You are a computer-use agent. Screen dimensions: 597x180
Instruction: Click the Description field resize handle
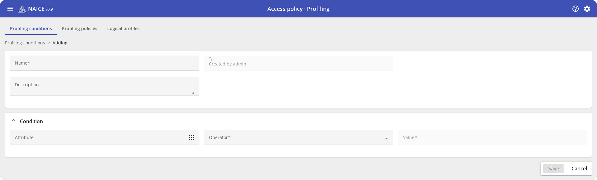point(193,93)
